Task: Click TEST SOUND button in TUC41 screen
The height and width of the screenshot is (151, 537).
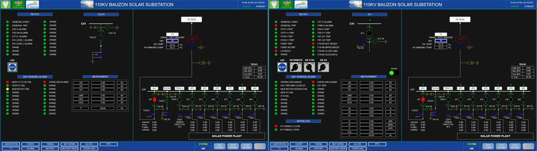Action: [x=233, y=146]
